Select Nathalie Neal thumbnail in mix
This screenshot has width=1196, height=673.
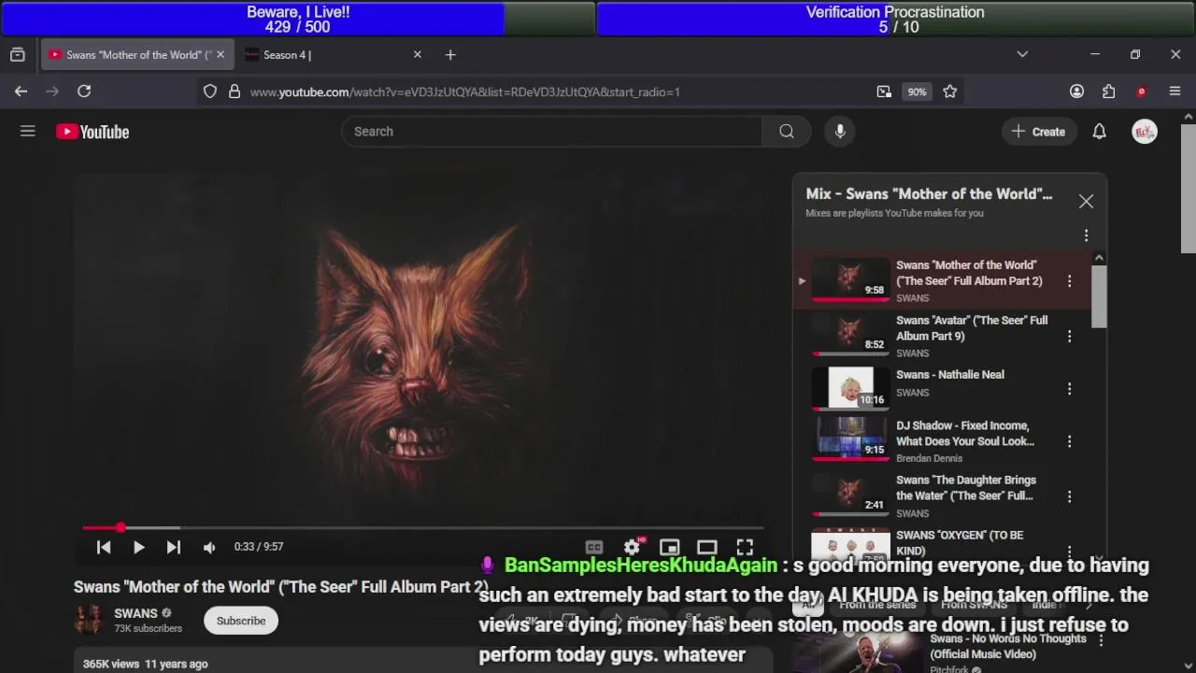coord(850,388)
